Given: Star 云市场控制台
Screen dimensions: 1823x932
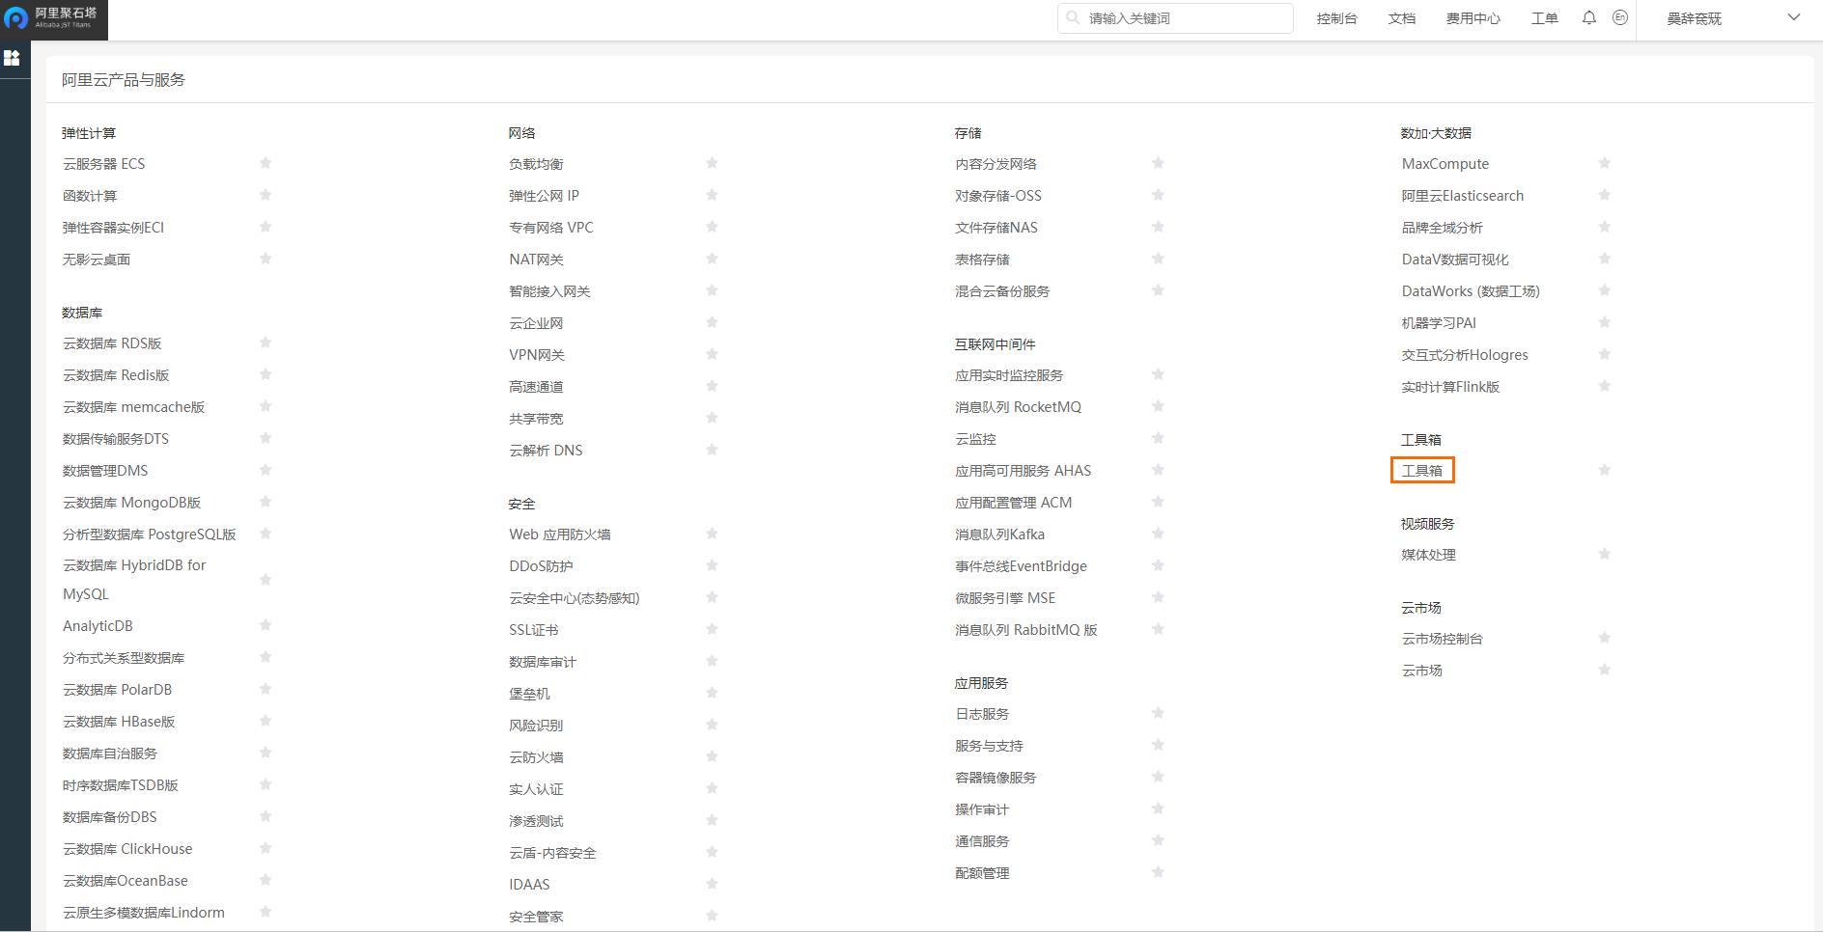Looking at the screenshot, I should coord(1604,638).
